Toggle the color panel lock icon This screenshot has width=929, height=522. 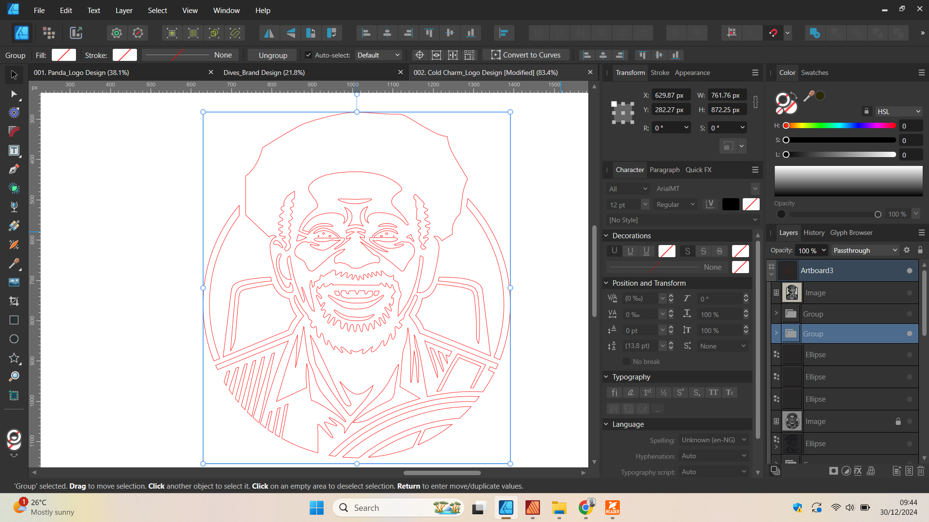(x=867, y=111)
